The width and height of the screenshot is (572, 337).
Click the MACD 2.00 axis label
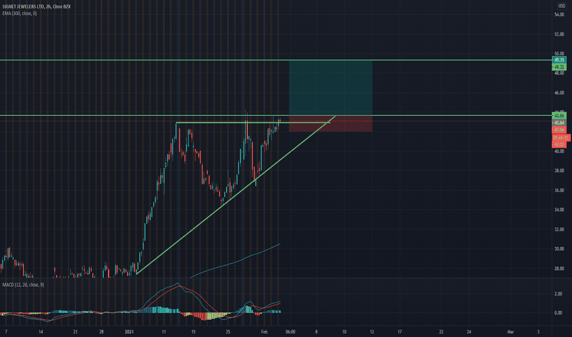pos(558,293)
